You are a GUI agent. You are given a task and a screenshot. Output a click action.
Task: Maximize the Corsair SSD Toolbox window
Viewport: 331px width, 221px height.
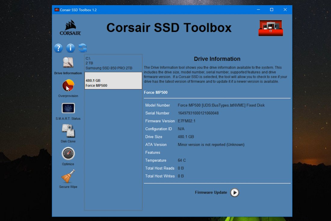coord(272,10)
